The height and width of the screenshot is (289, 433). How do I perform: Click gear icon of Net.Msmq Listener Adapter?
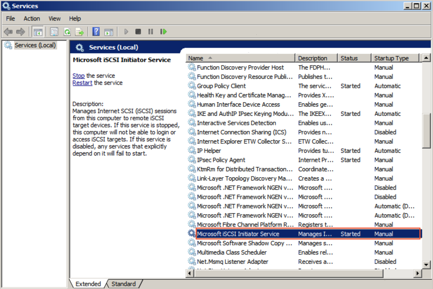coord(191,261)
